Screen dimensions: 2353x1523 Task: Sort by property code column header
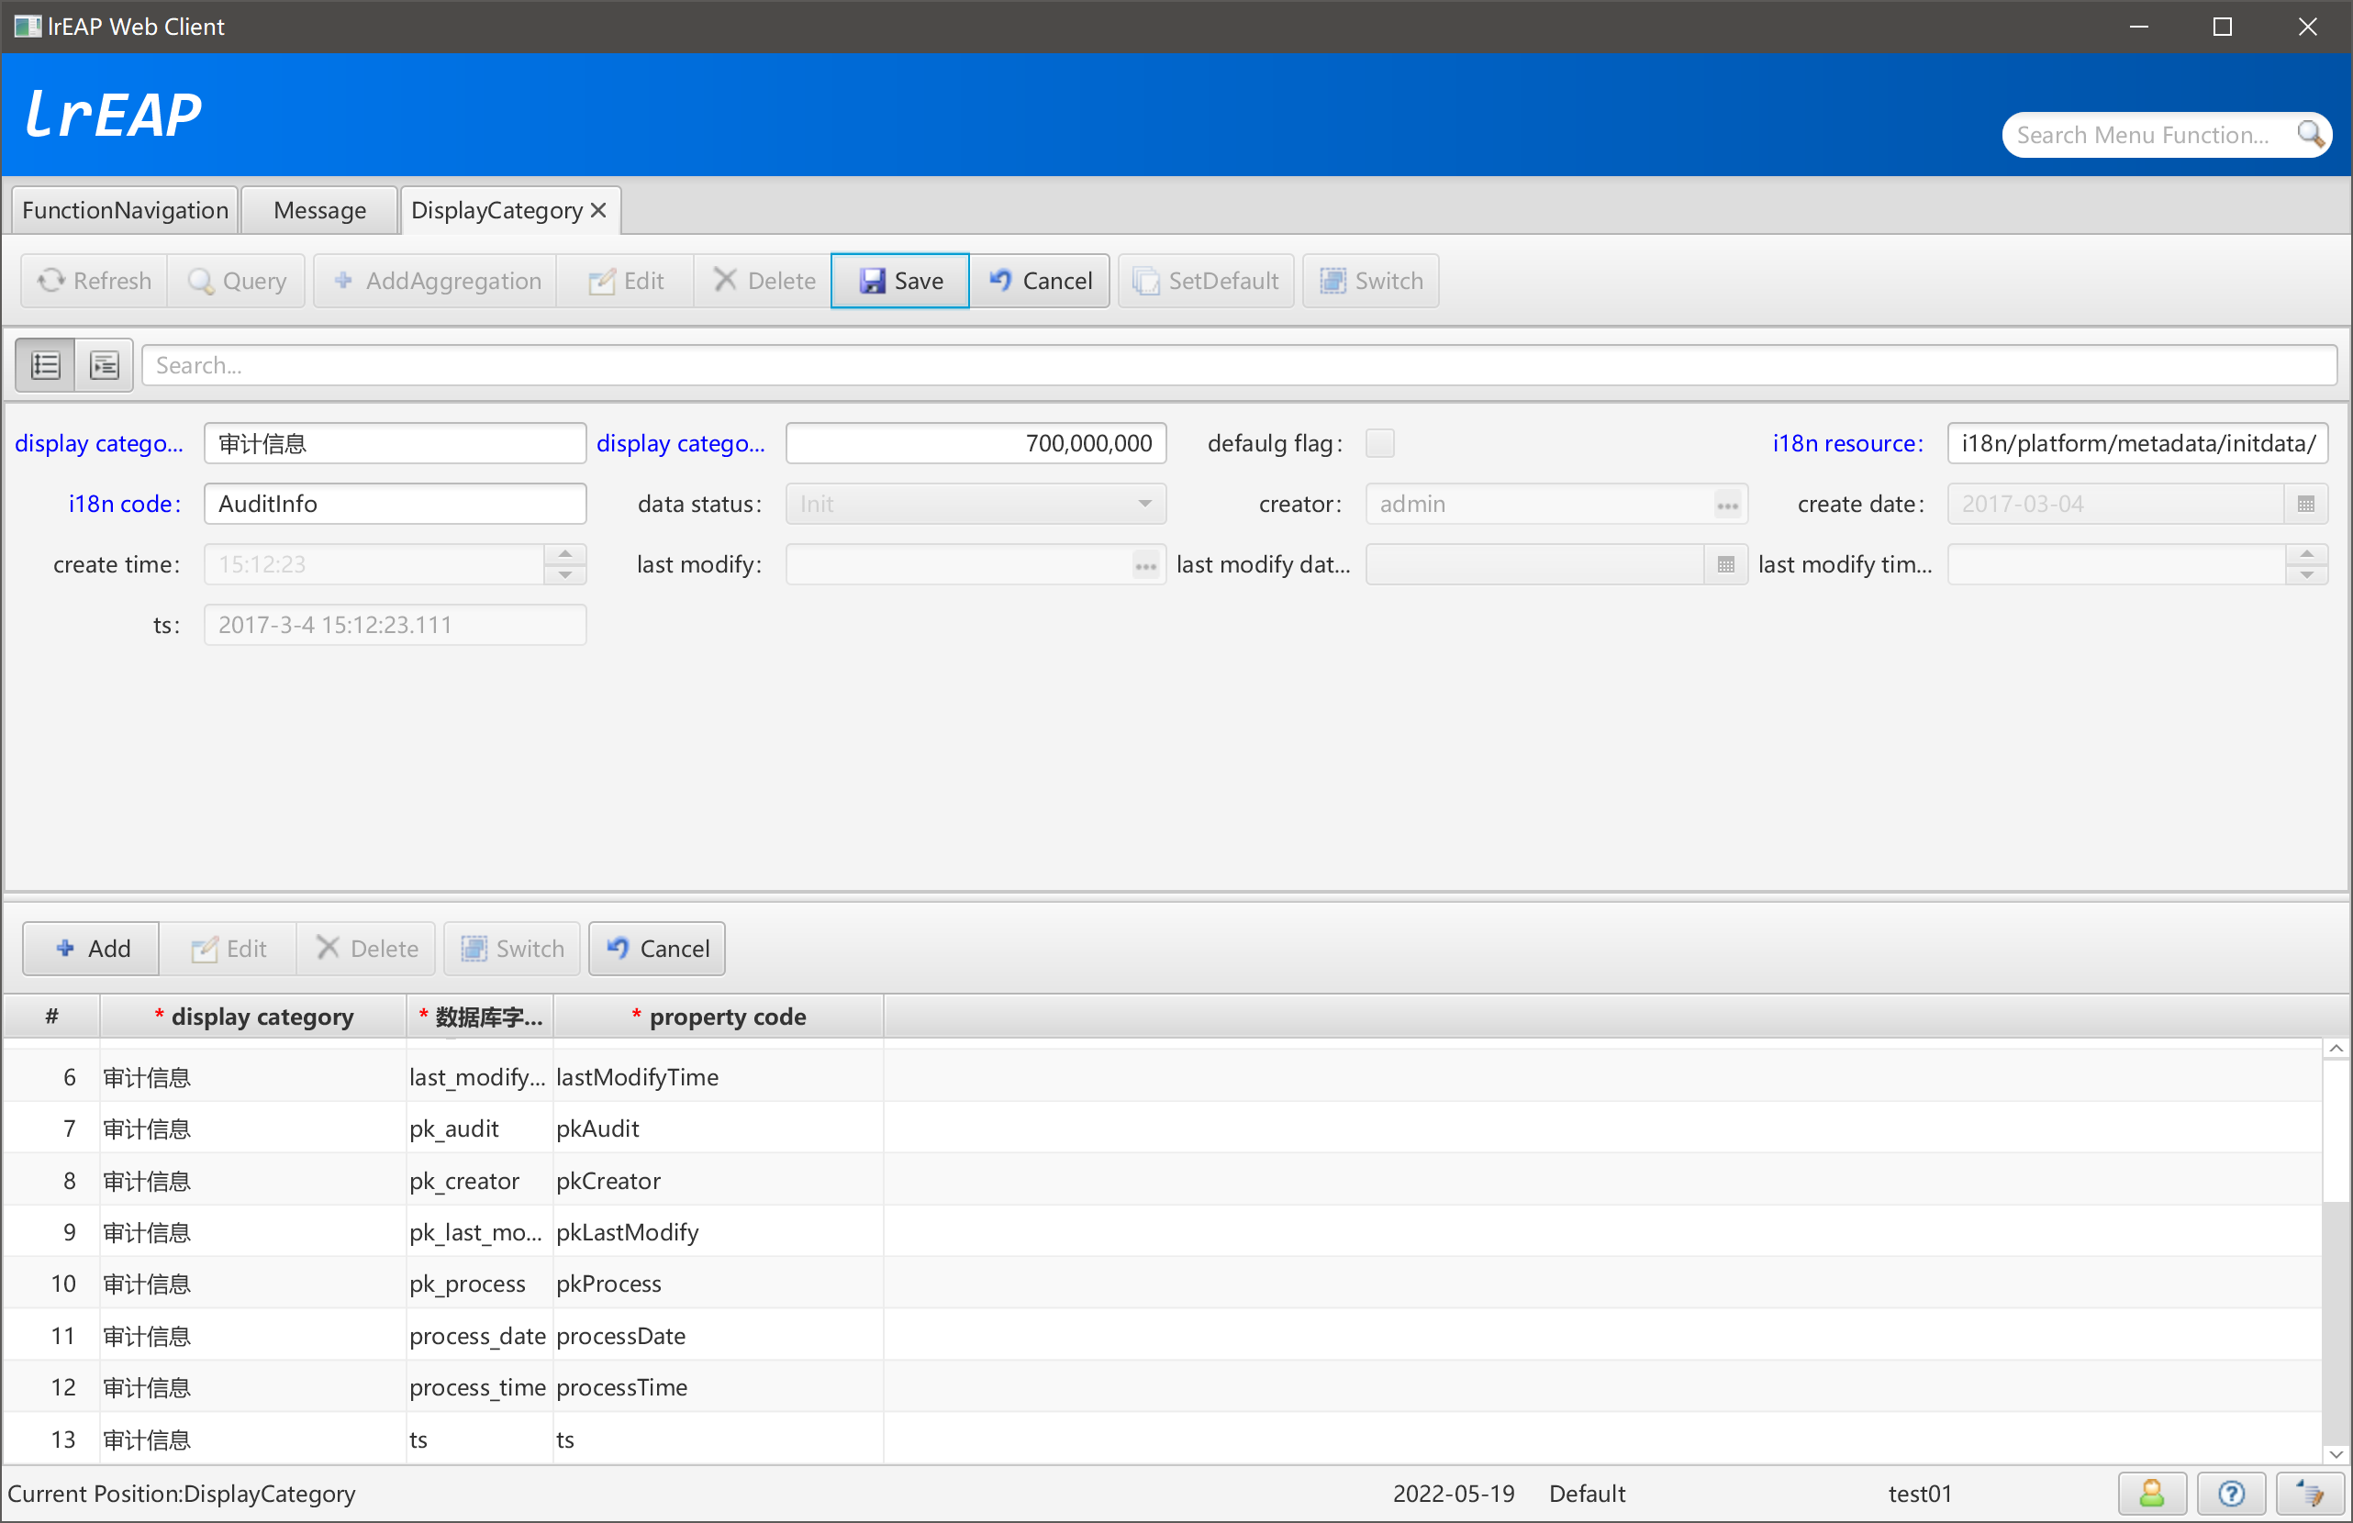719,1017
